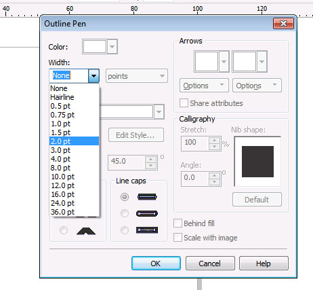Pick 16.0 pt width
This screenshot has width=313, height=290.
[74, 194]
